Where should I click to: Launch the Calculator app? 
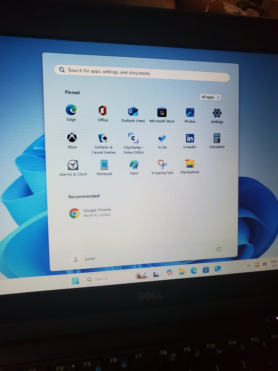coord(217,138)
